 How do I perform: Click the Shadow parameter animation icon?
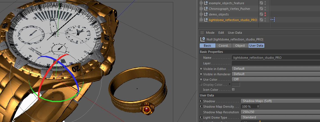tap(201, 101)
